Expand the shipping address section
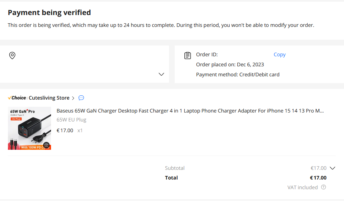The width and height of the screenshot is (344, 201). (x=161, y=74)
